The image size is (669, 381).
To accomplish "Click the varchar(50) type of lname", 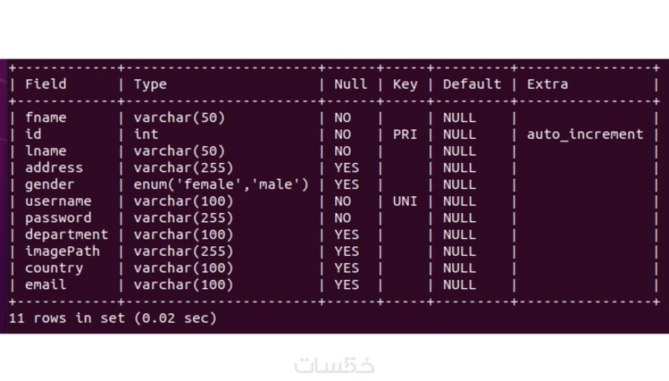I will tap(179, 151).
